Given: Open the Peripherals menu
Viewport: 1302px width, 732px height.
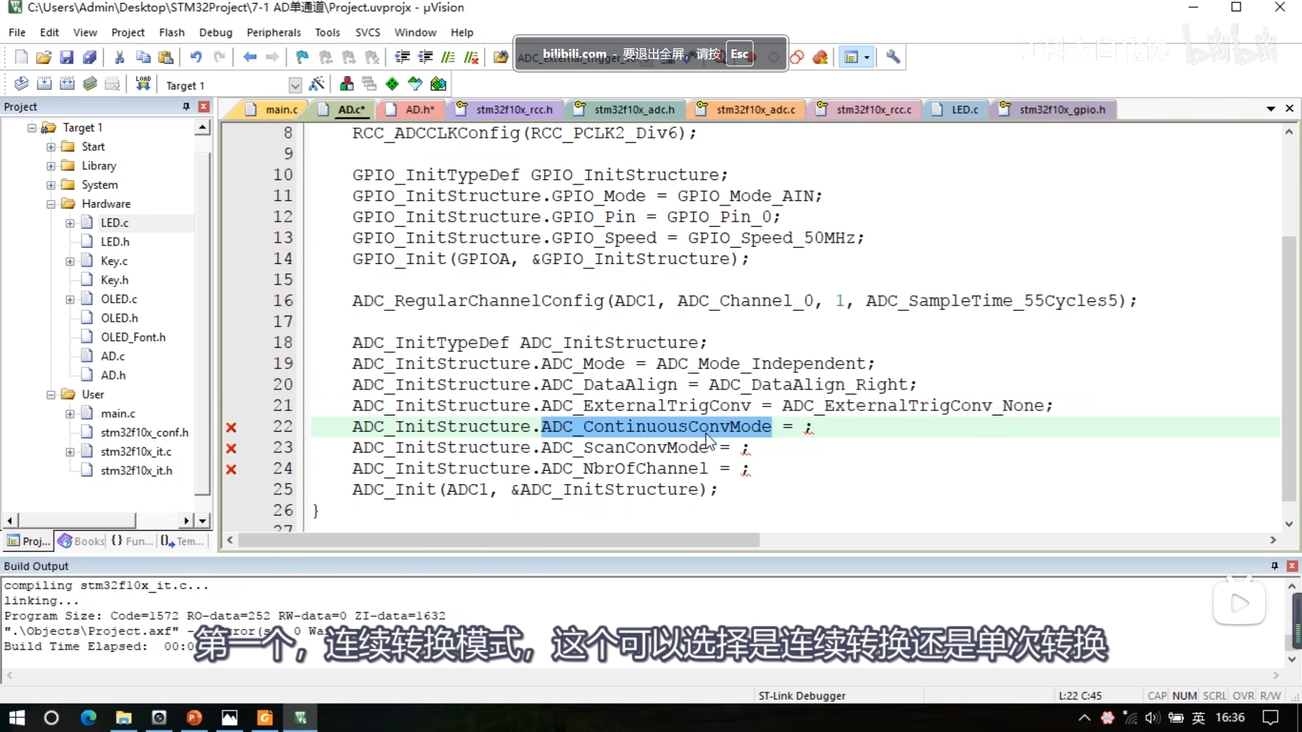Looking at the screenshot, I should [x=274, y=32].
